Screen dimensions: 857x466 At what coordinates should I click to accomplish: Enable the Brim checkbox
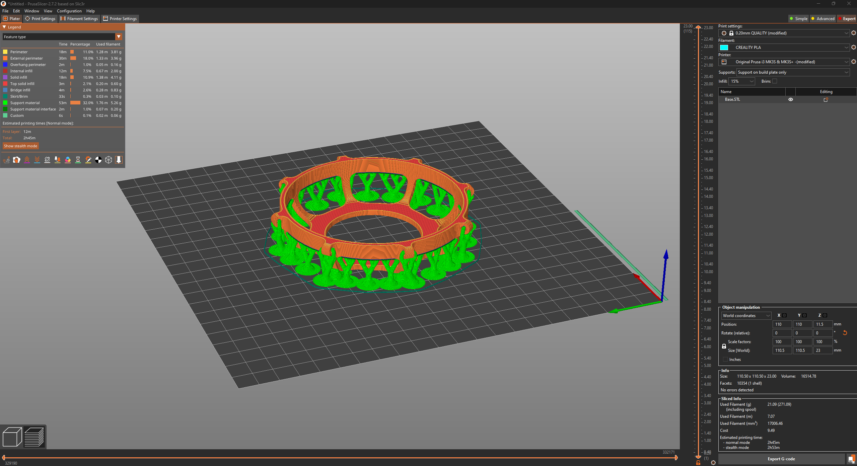775,81
